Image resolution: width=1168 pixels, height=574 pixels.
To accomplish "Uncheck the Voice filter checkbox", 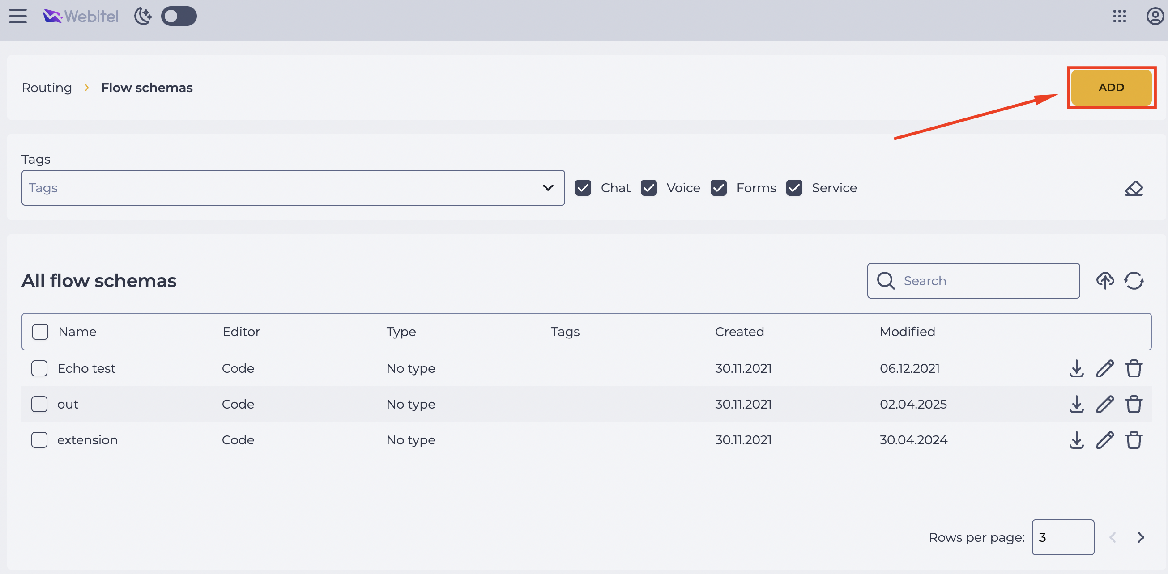I will (x=649, y=188).
